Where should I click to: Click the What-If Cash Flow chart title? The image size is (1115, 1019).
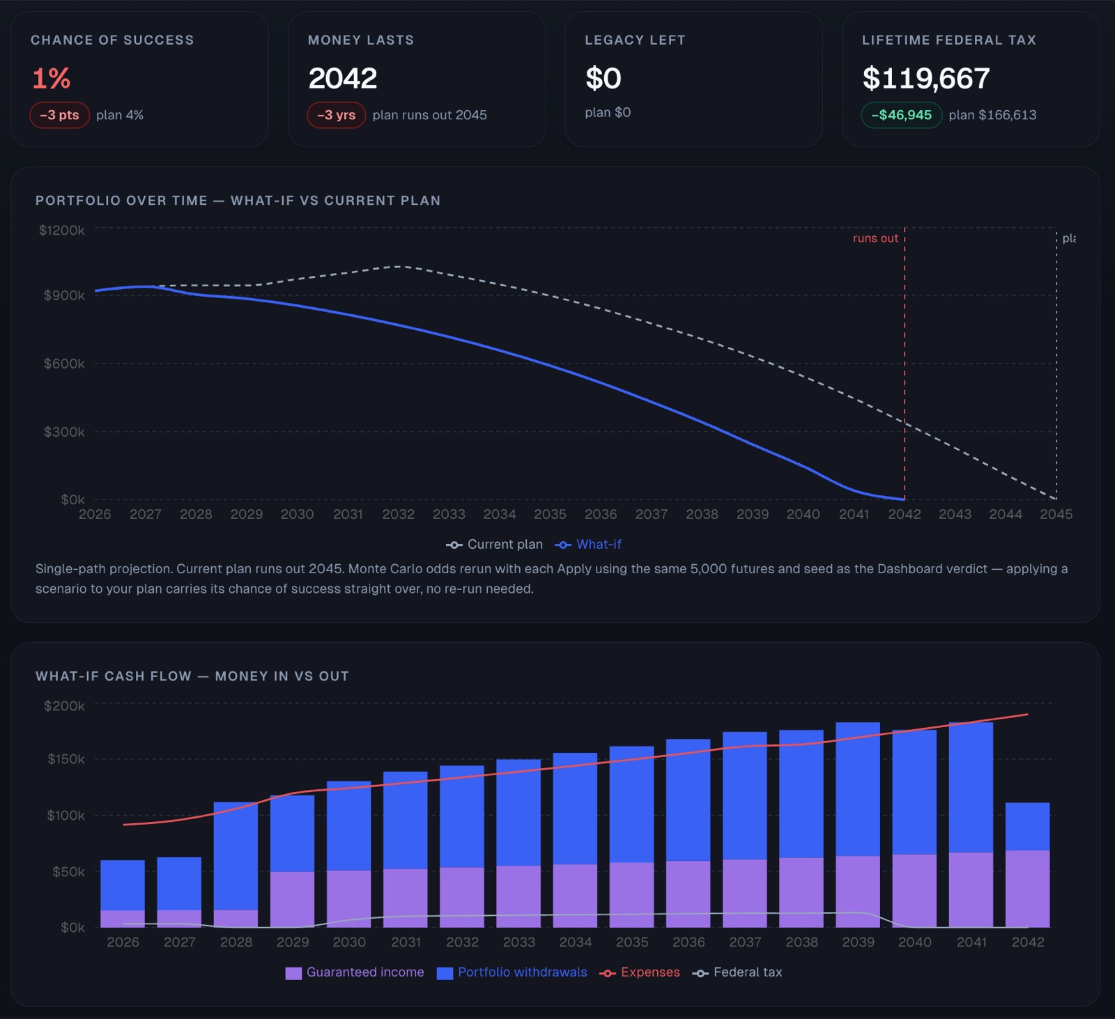click(x=192, y=676)
